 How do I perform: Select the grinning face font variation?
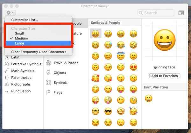coord(149,99)
